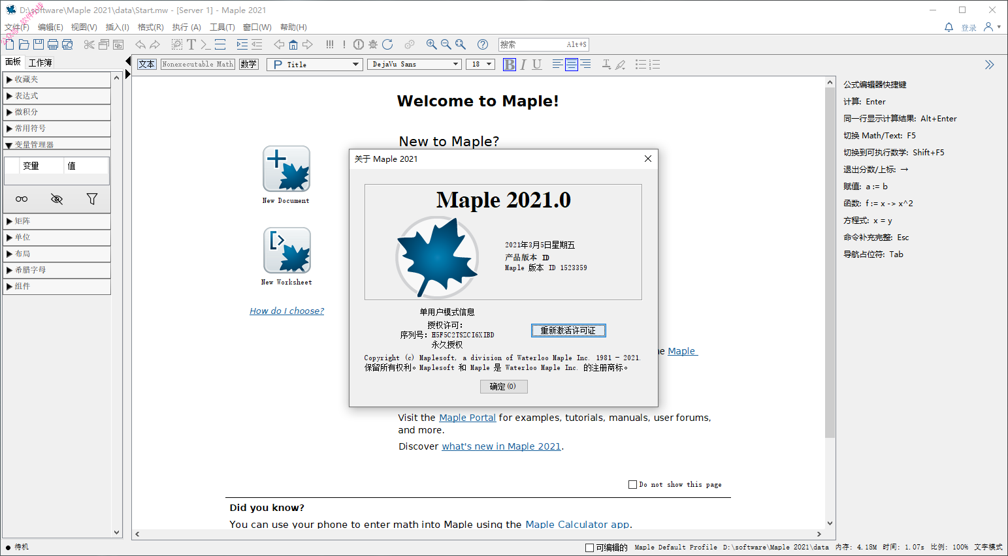Screen dimensions: 1008x556
Task: Toggle italic formatting
Action: click(x=523, y=64)
